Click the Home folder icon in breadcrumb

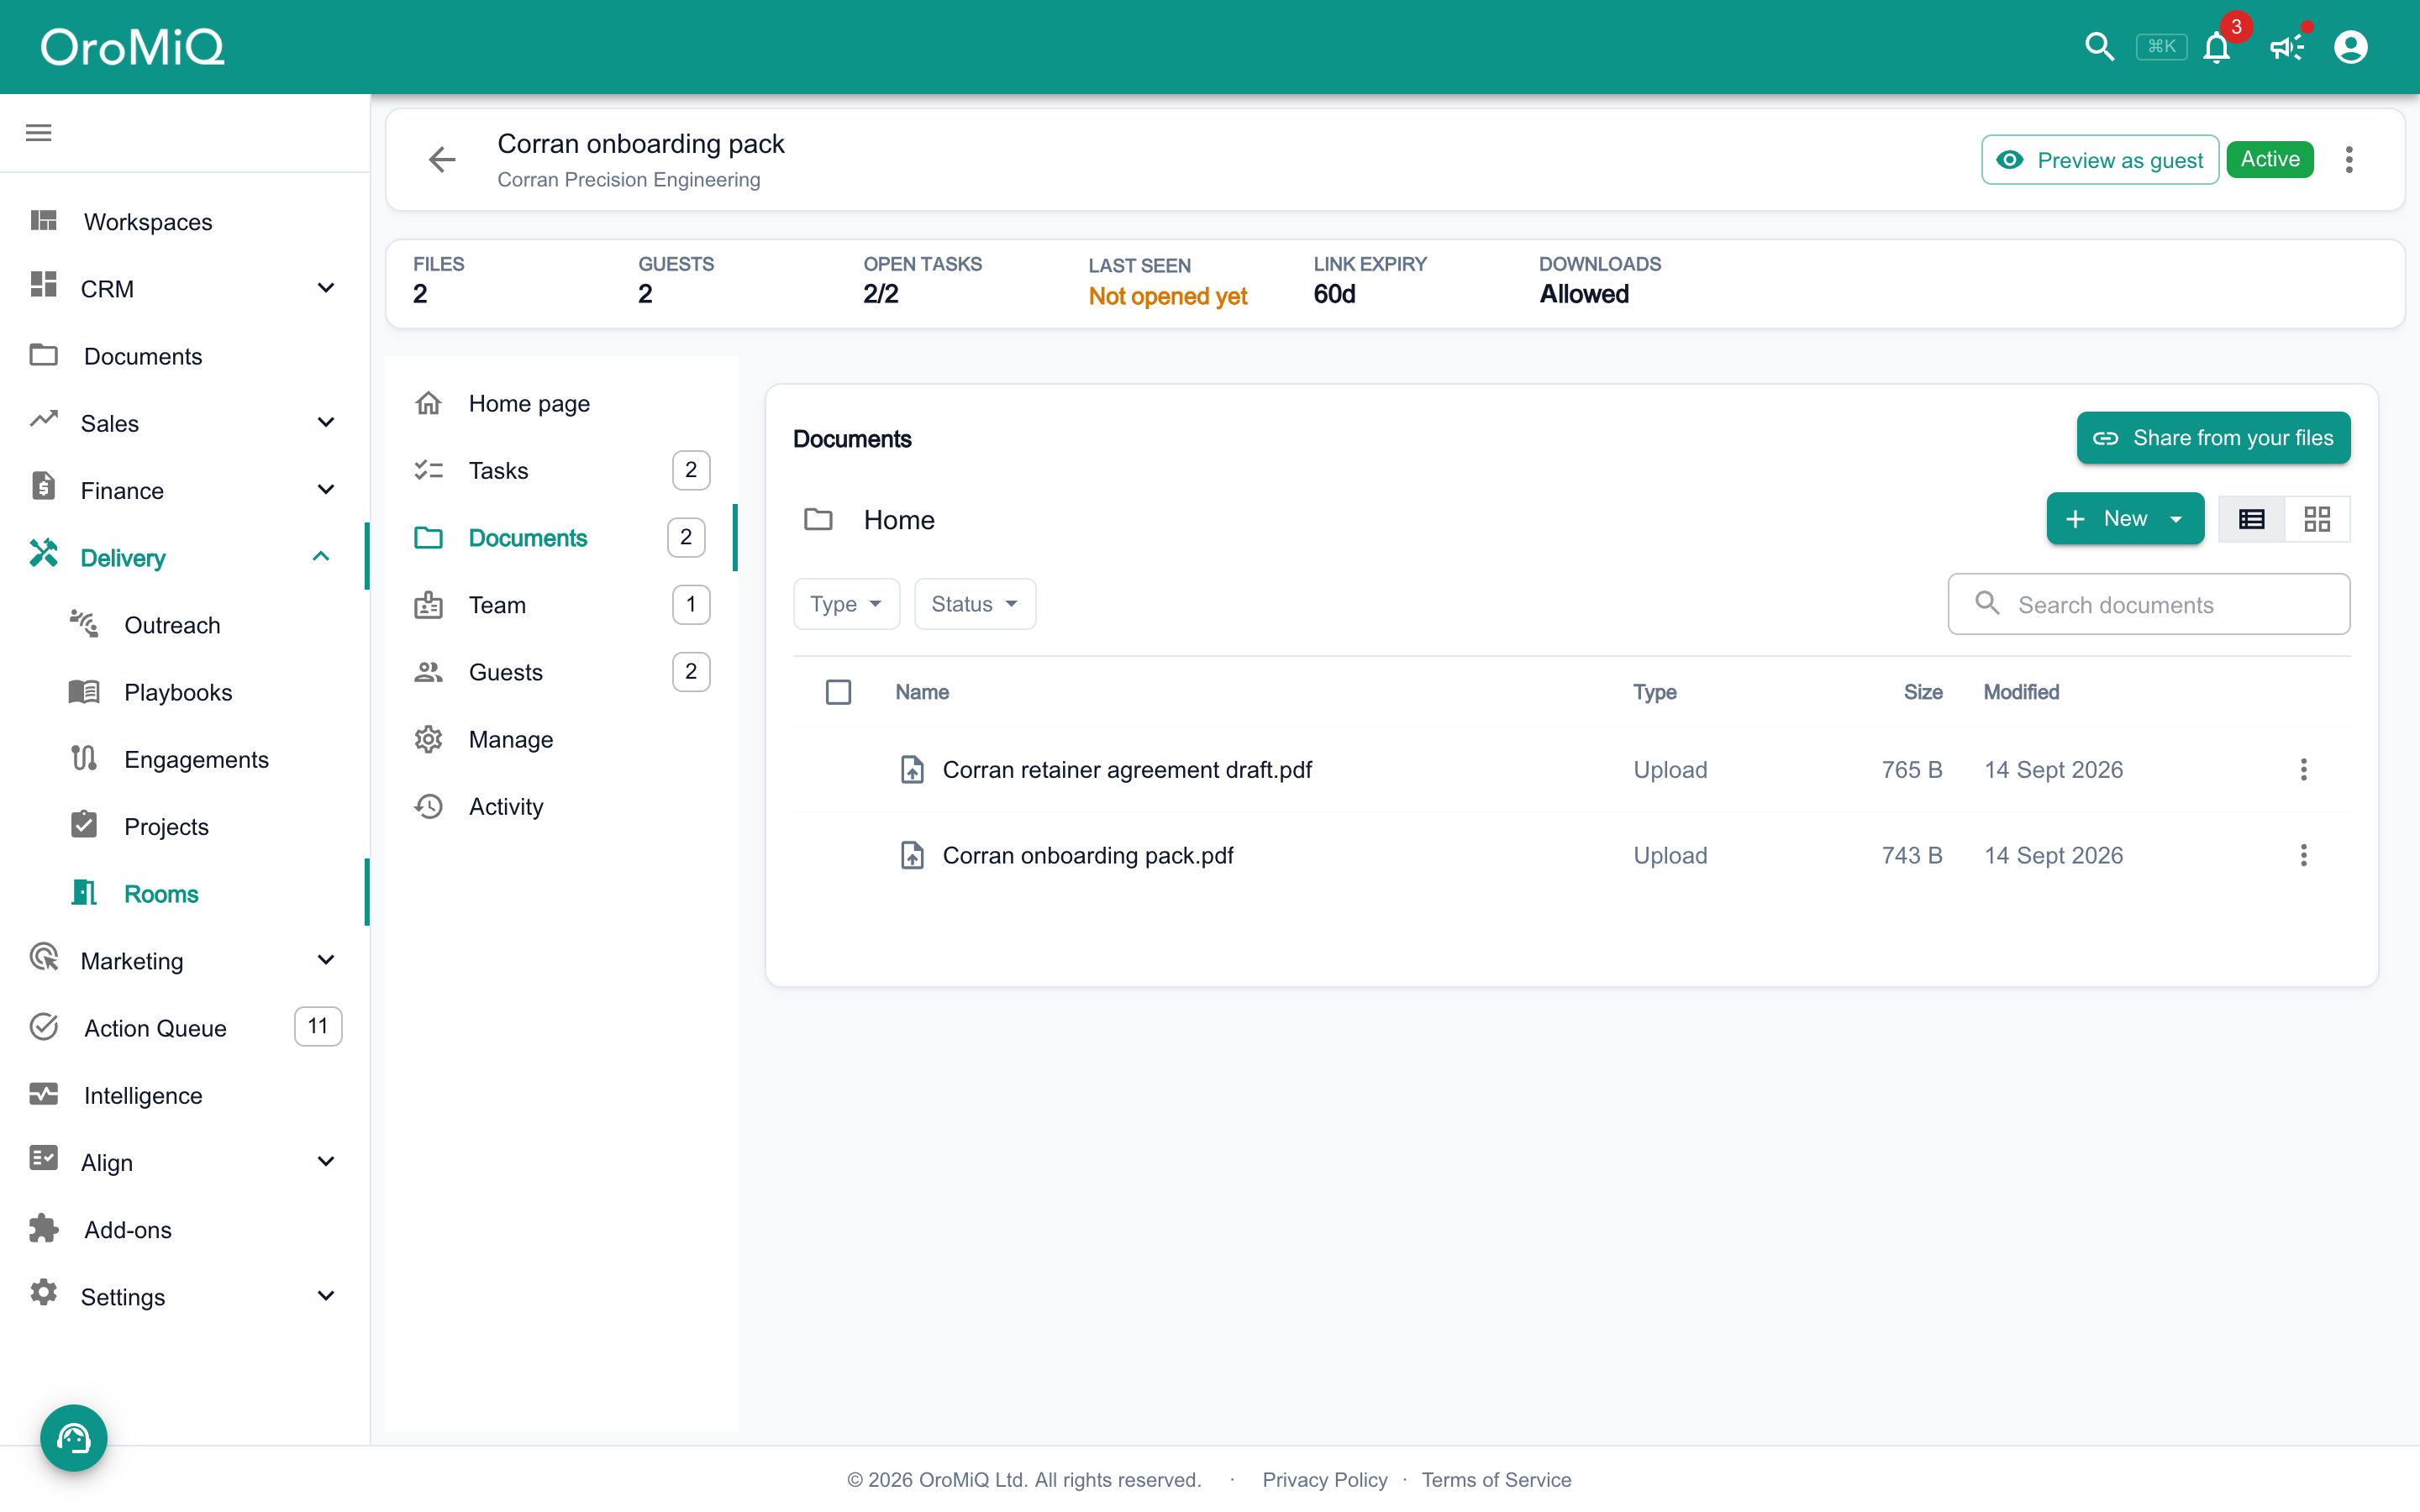tap(818, 519)
